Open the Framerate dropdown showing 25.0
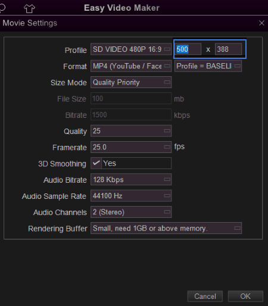 [131, 147]
